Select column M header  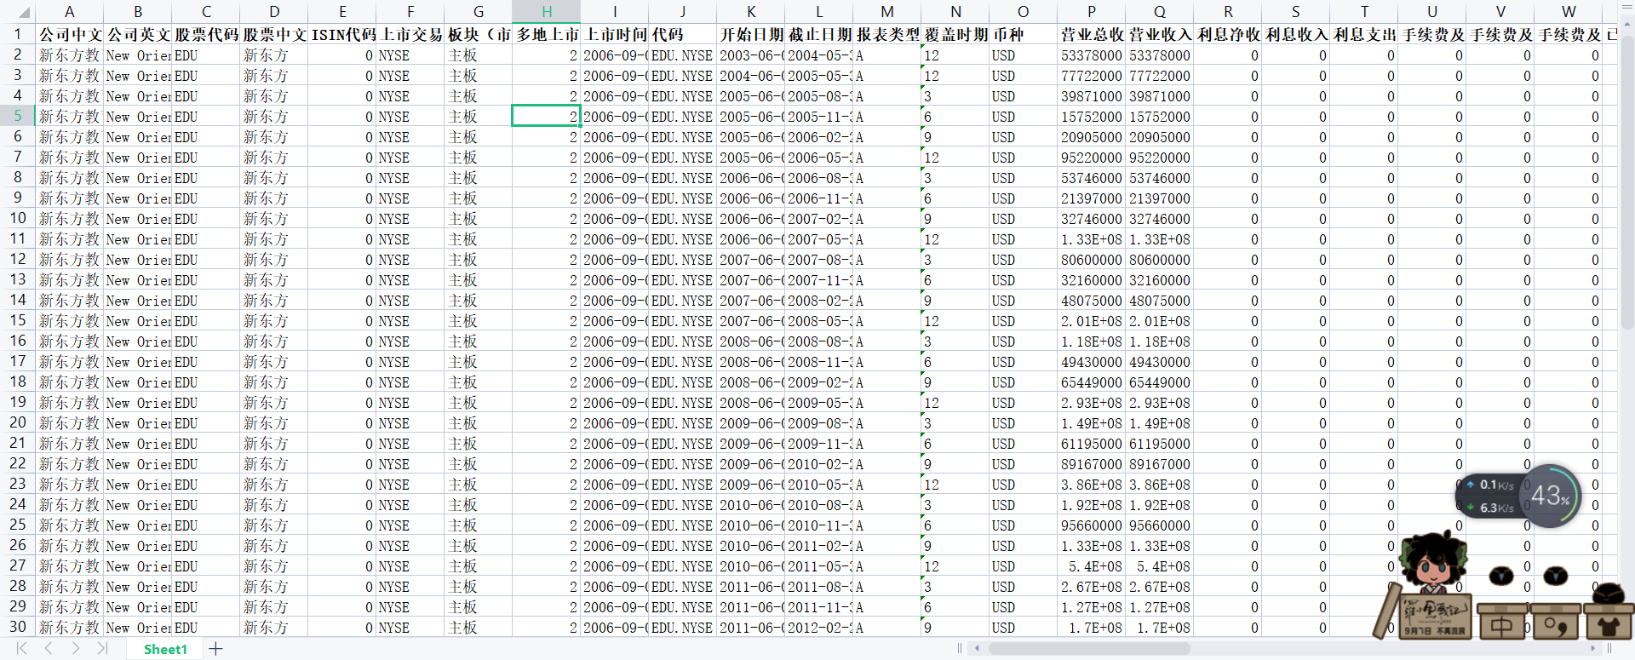[887, 12]
